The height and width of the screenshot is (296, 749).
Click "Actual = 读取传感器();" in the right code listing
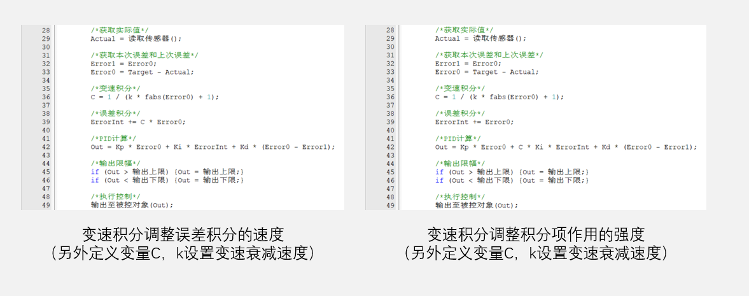pyautogui.click(x=480, y=39)
